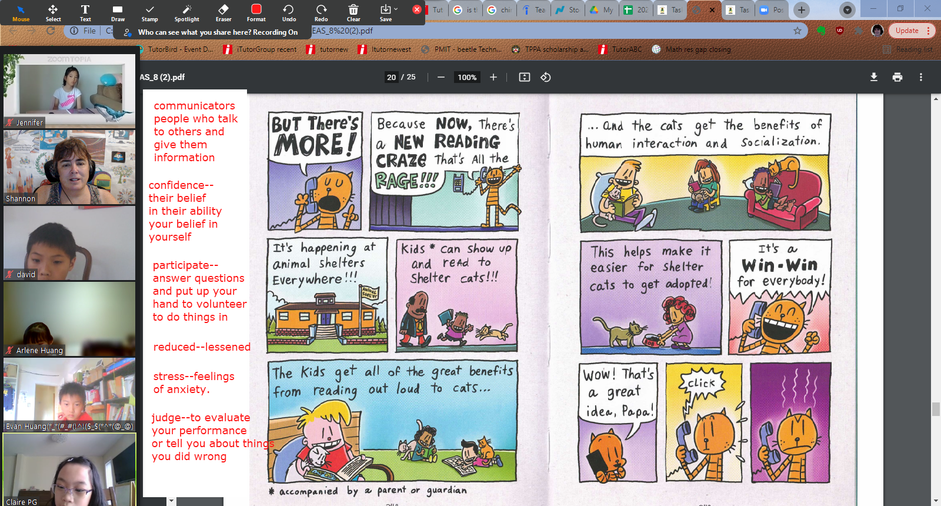Switch to the Tea browser tab
The height and width of the screenshot is (506, 941).
[x=534, y=10]
